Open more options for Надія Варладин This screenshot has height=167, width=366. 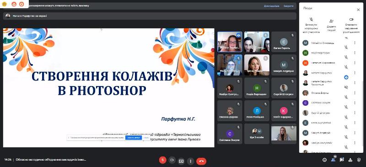[x=355, y=53]
